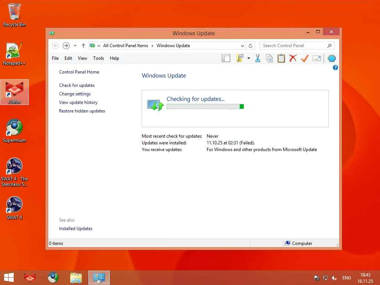Click the 'Never' recent check value

(x=212, y=136)
